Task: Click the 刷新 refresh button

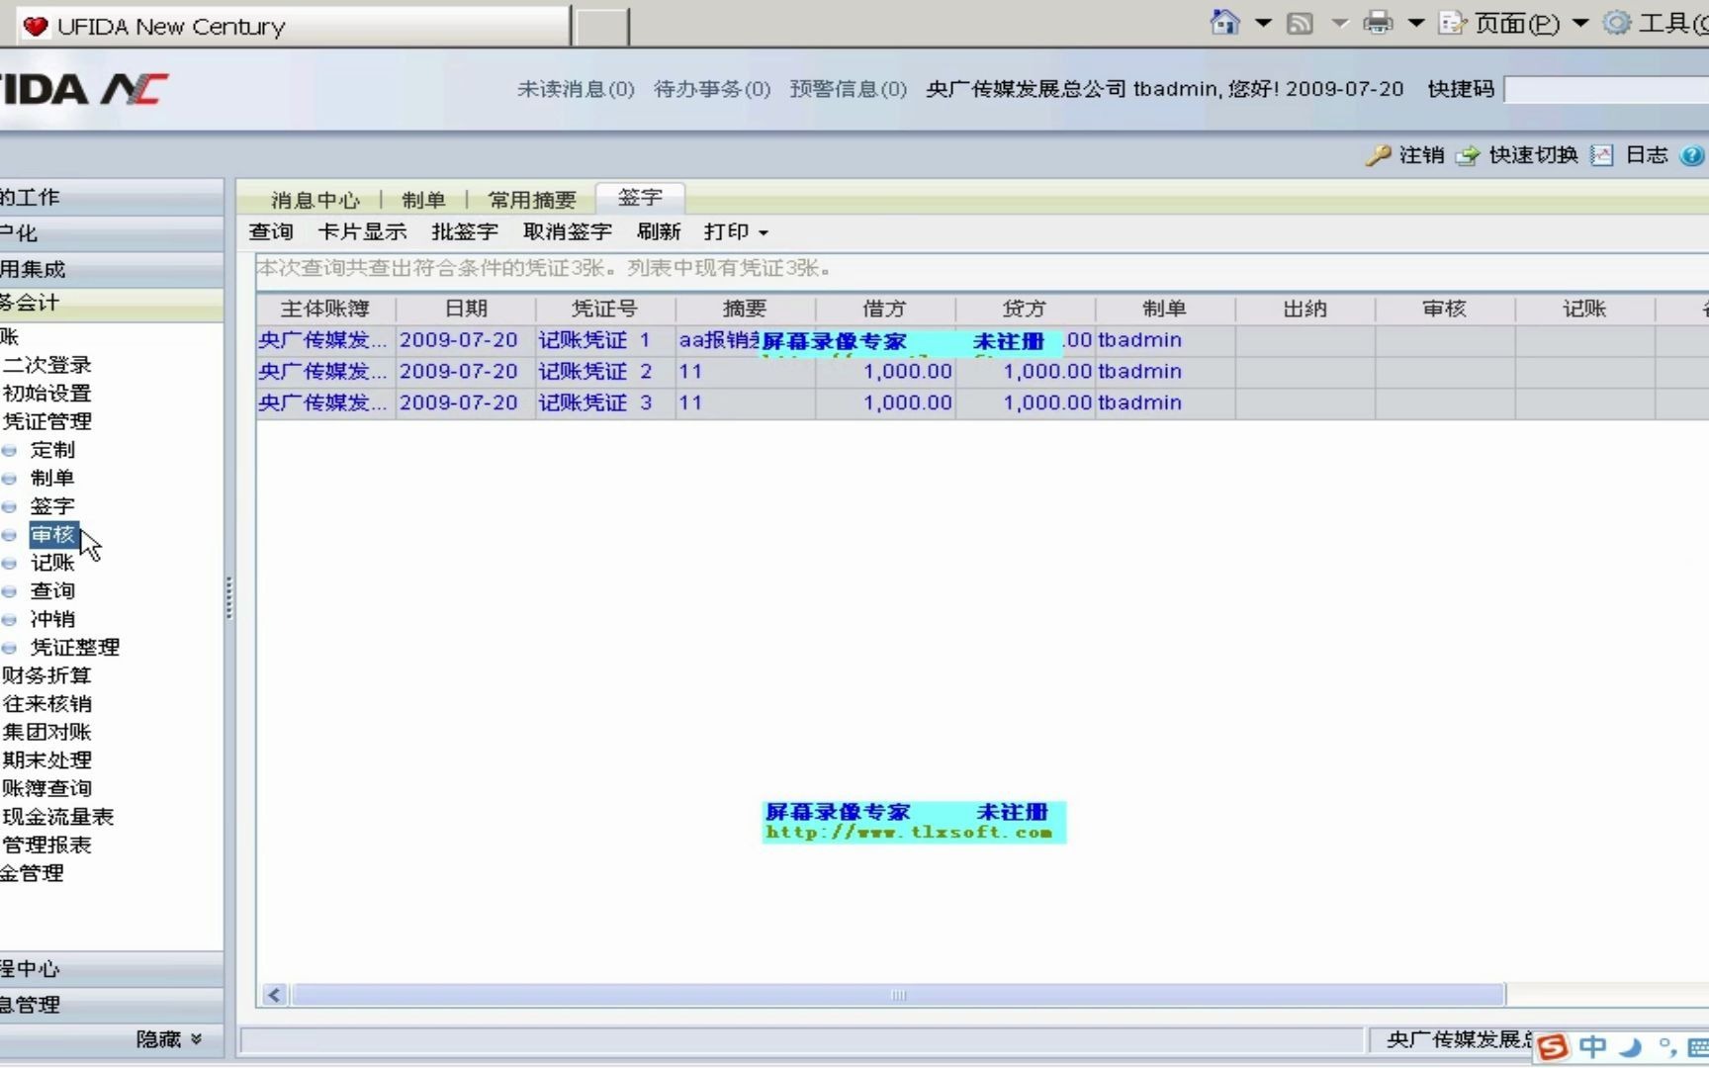Action: click(659, 231)
